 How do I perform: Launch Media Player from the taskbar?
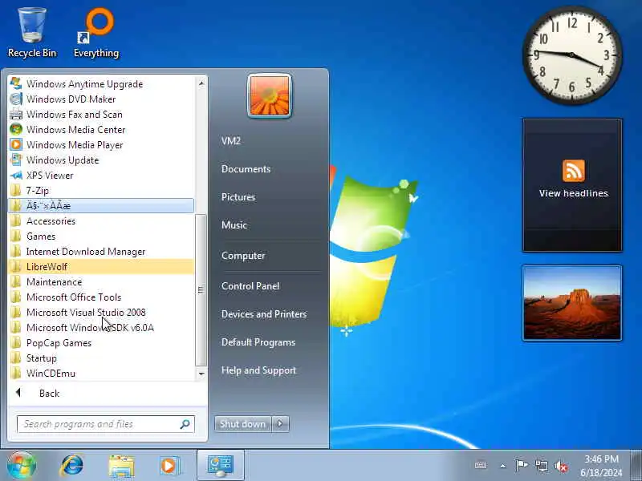(x=169, y=466)
